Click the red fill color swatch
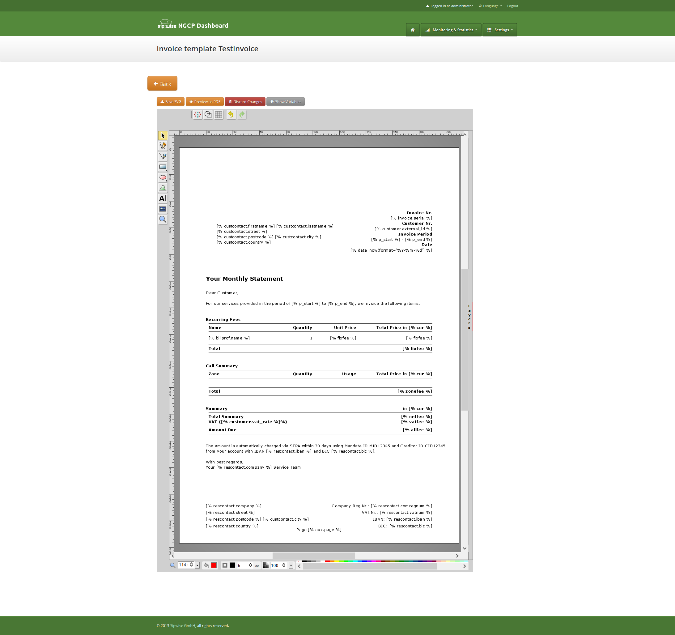This screenshot has width=675, height=635. (x=214, y=565)
